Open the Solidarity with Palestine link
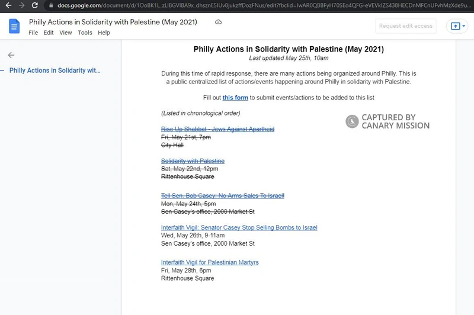This screenshot has height=315, width=474. point(193,161)
